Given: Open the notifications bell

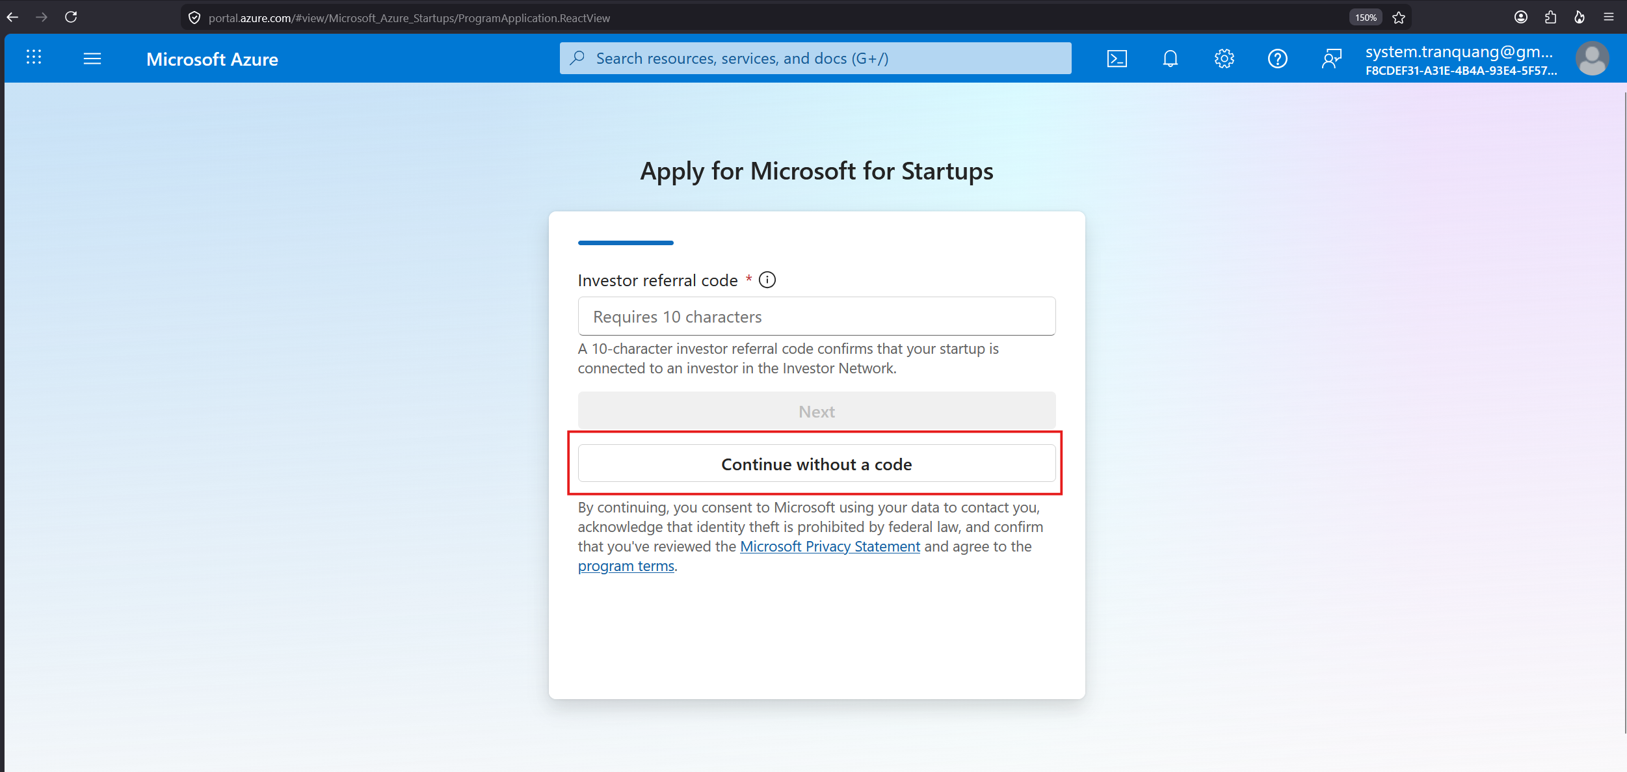Looking at the screenshot, I should point(1171,59).
